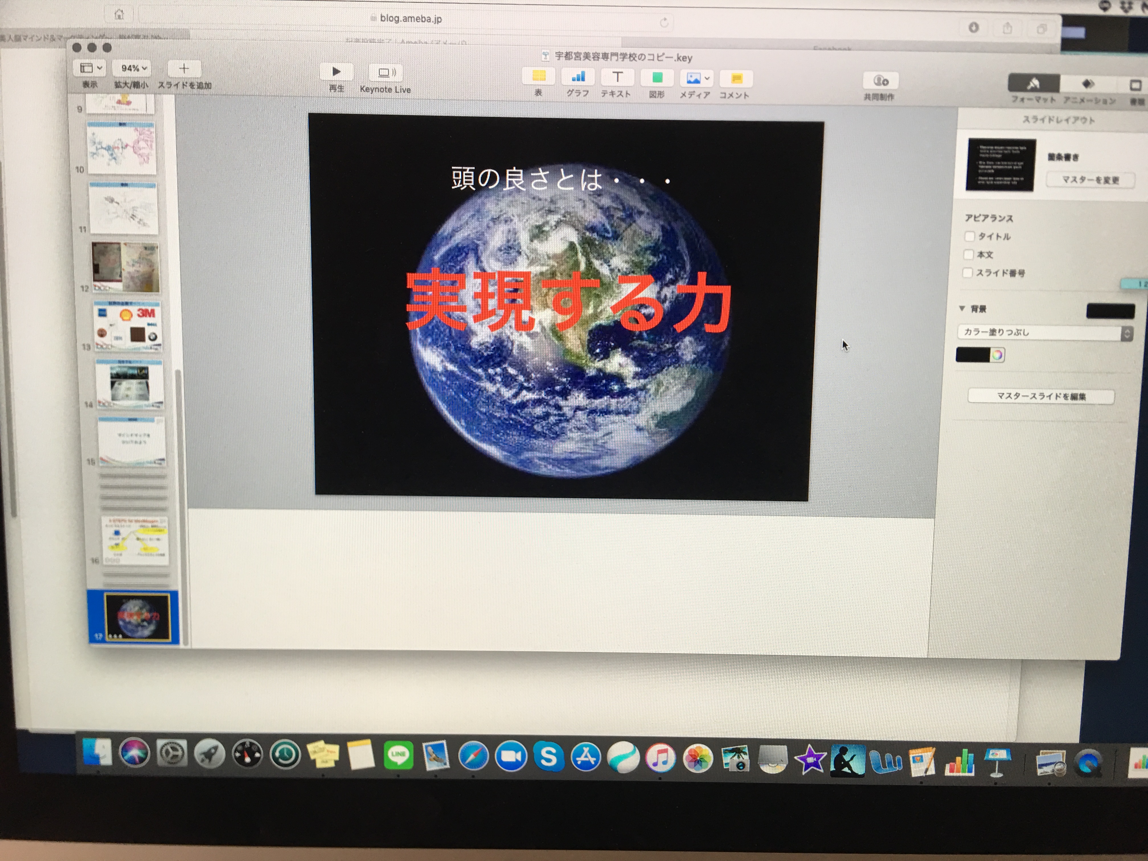Enable the 本文 checkbox
The height and width of the screenshot is (861, 1148).
coord(968,254)
